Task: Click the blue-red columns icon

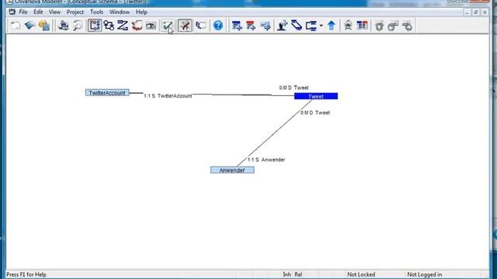Action: click(362, 26)
